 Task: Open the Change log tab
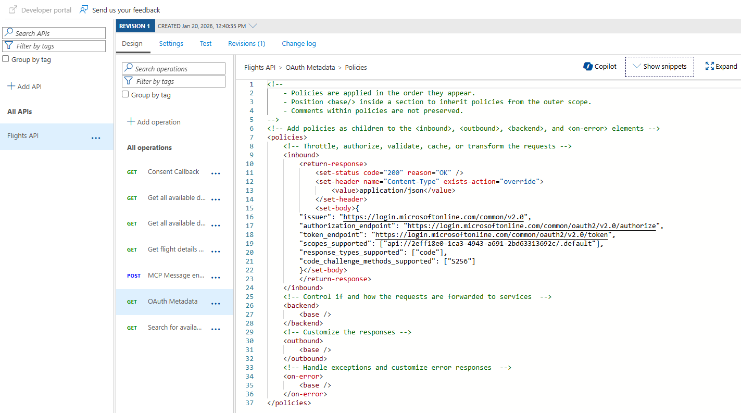pyautogui.click(x=299, y=44)
